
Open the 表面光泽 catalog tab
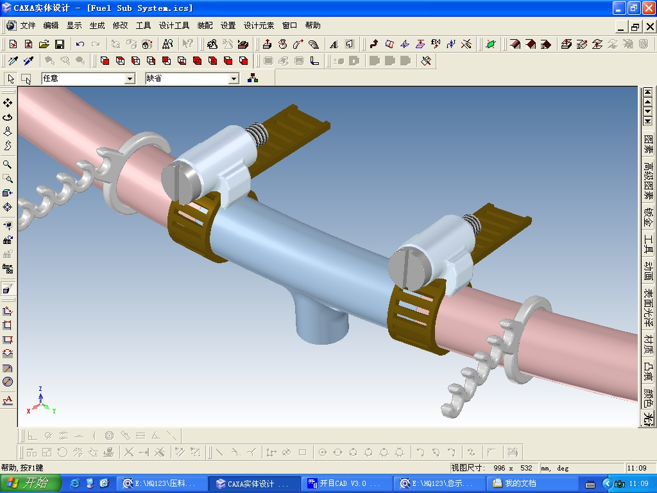(x=648, y=308)
